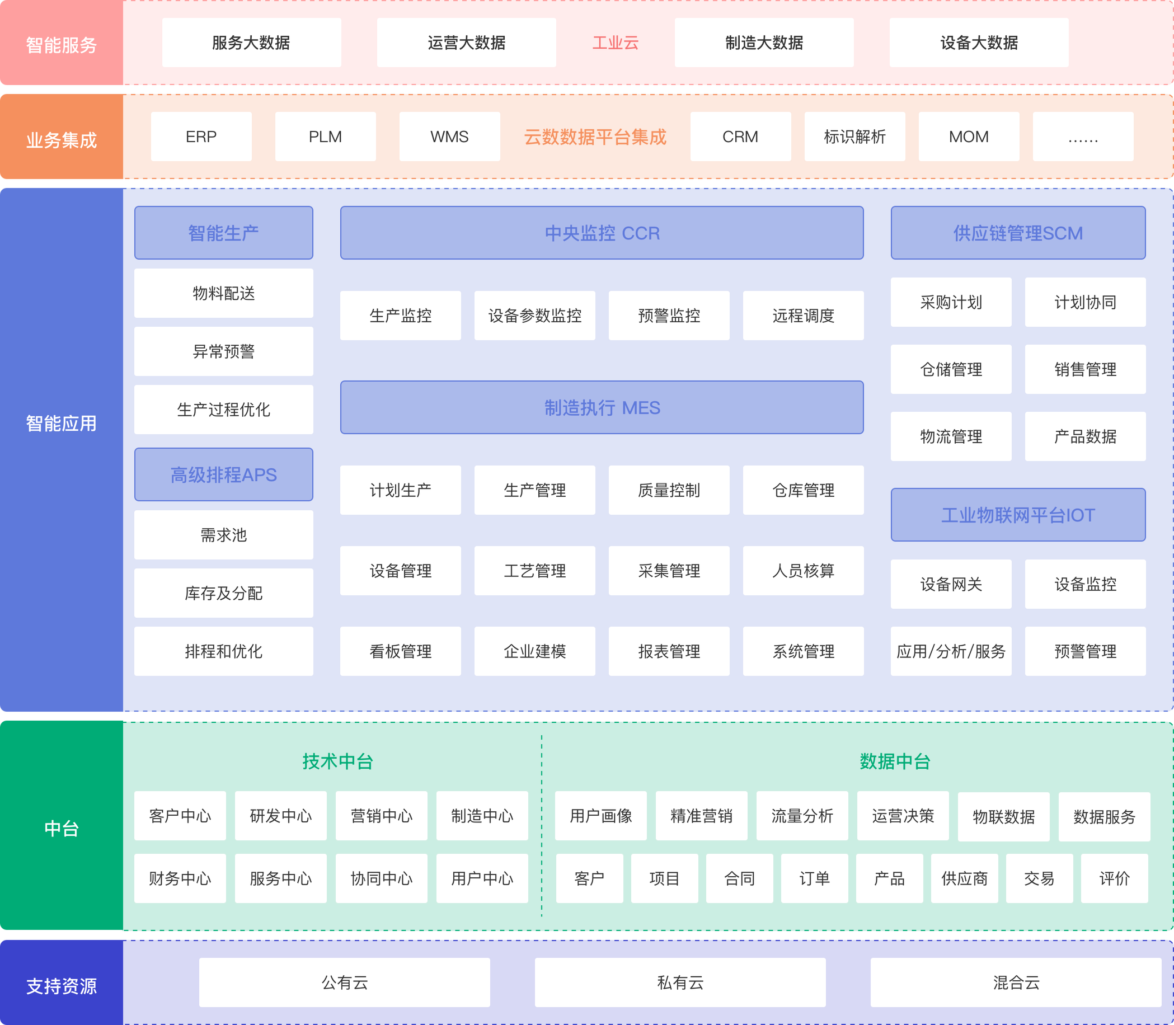Click the 应用/分析/服务 box

tap(950, 651)
